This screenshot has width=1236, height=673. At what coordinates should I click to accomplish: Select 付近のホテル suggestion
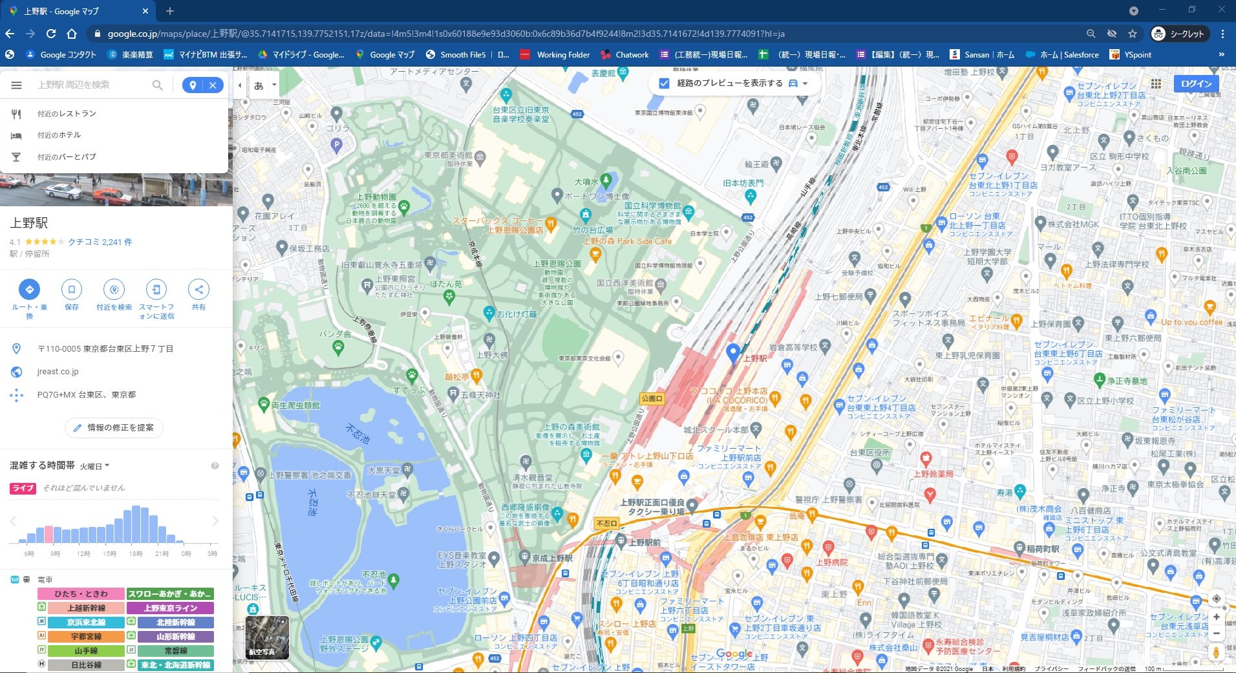pyautogui.click(x=114, y=135)
